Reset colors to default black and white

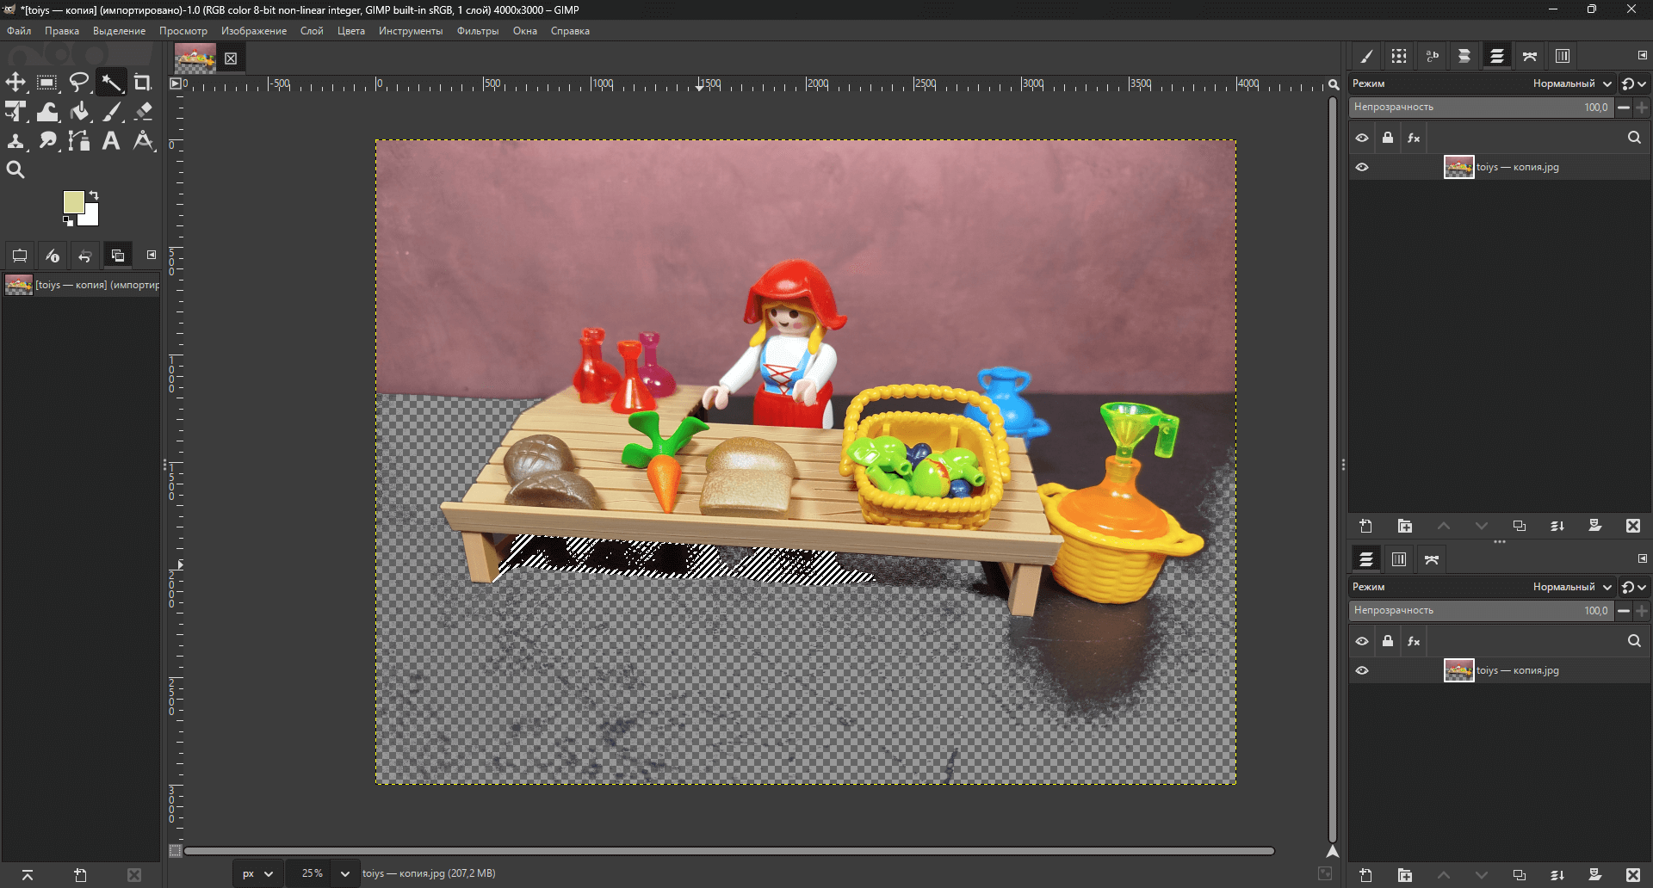[x=68, y=221]
